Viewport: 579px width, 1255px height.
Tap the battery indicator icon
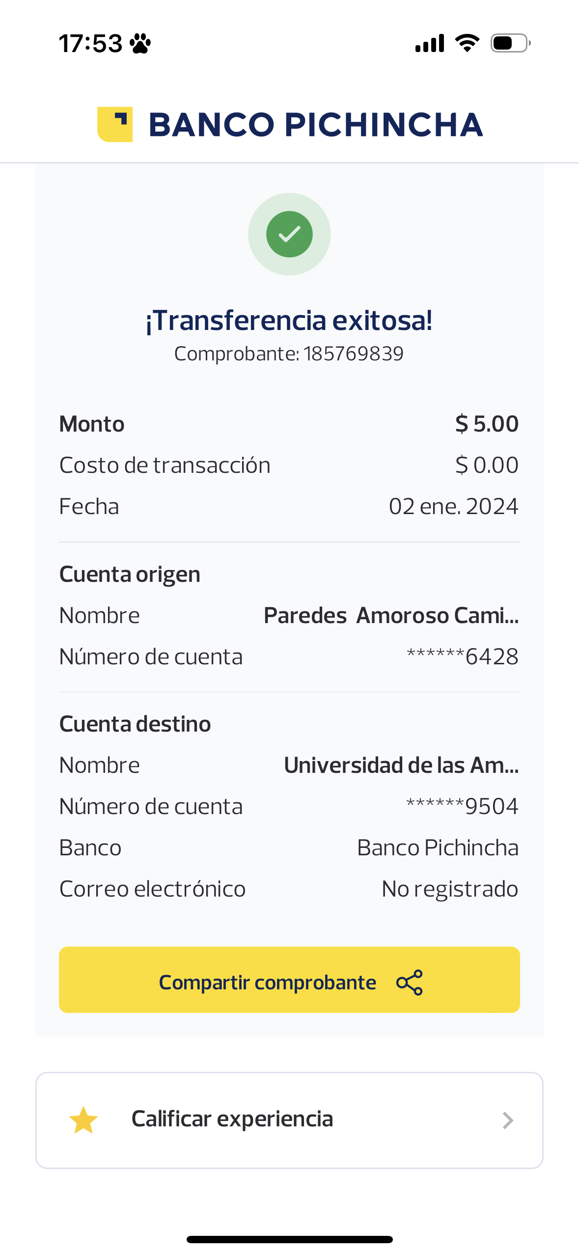click(510, 43)
